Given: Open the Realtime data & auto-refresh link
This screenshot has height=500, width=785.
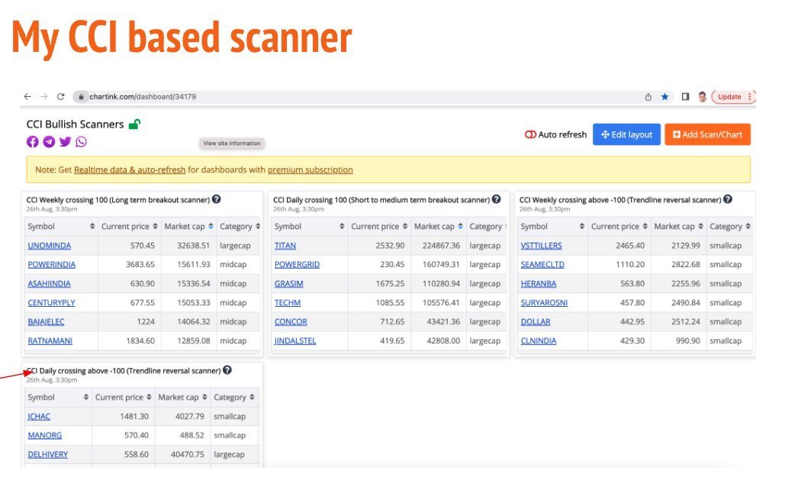Looking at the screenshot, I should coord(130,169).
